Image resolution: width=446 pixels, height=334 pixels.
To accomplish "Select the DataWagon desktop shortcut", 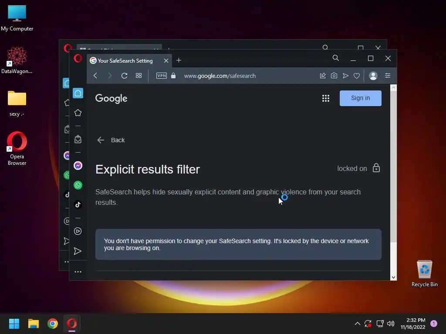I will 17,60.
